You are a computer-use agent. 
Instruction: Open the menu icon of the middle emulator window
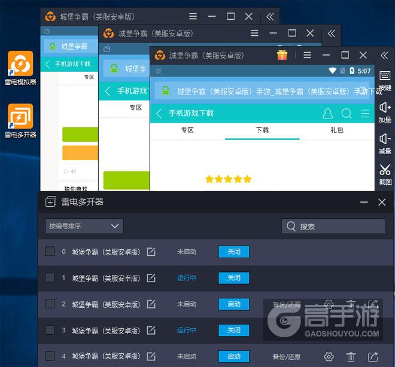click(x=254, y=33)
